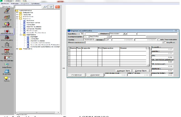The width and height of the screenshot is (181, 117).
Task: Open the Registro menu
Action: point(25,4)
